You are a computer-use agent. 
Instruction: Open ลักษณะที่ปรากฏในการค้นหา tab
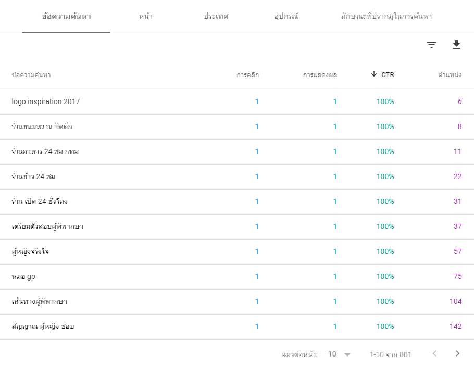click(386, 16)
